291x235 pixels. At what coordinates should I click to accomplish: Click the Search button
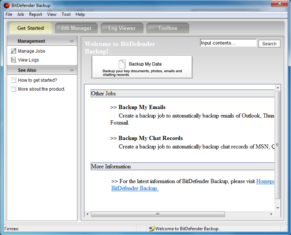click(269, 43)
